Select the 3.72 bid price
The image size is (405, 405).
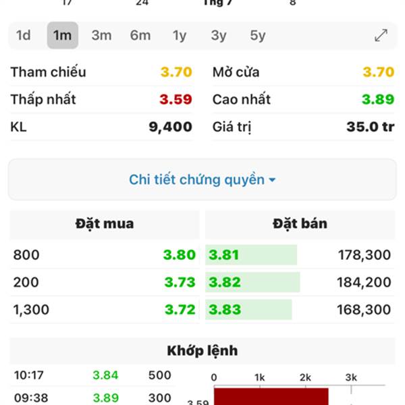[180, 309]
